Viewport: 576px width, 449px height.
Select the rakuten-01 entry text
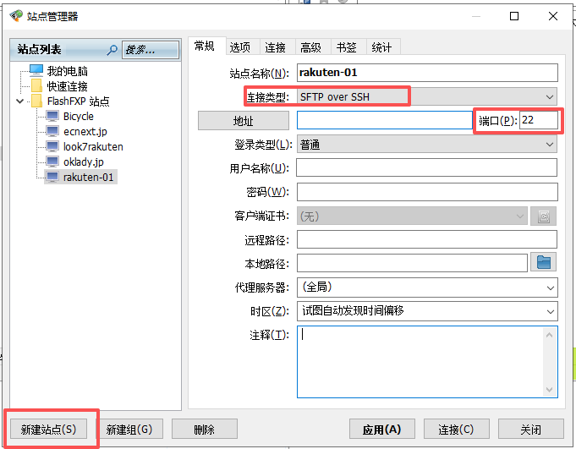click(89, 177)
